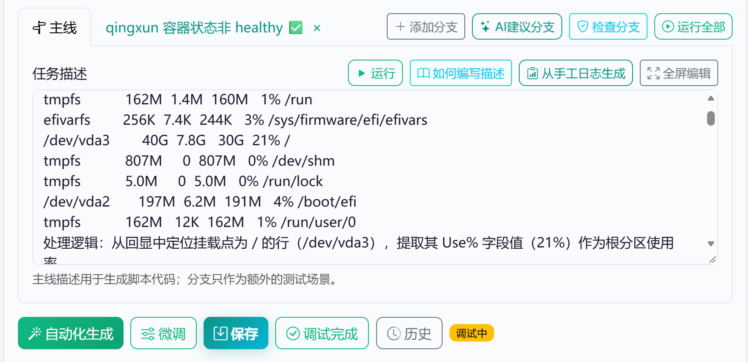Click the 自动化生成 button

pyautogui.click(x=71, y=333)
